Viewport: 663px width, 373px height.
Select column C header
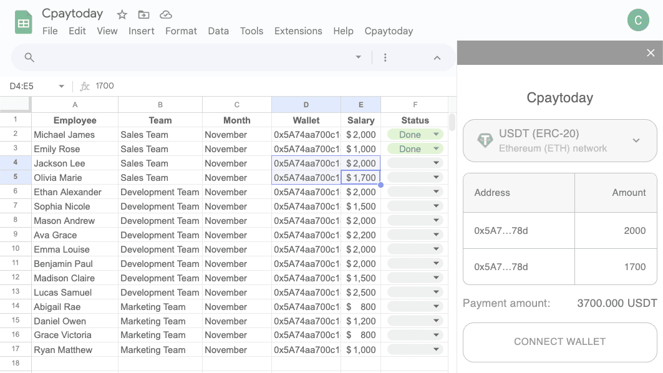(x=237, y=104)
